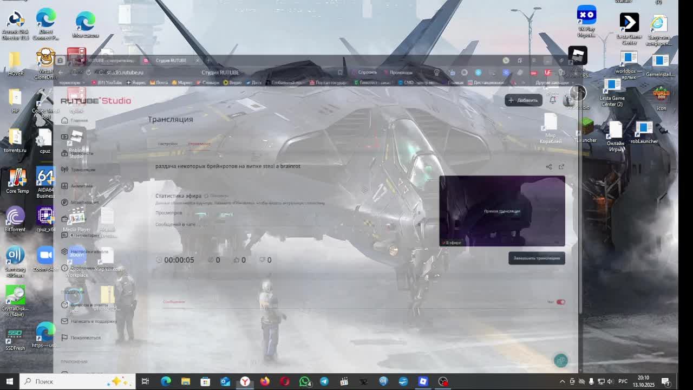Open Монетизация in the sidebar
This screenshot has height=390, width=693.
coord(80,202)
